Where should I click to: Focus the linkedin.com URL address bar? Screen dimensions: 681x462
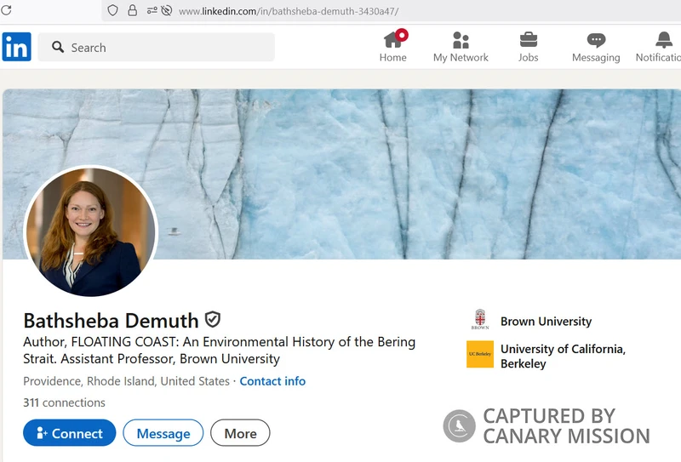[x=289, y=11]
